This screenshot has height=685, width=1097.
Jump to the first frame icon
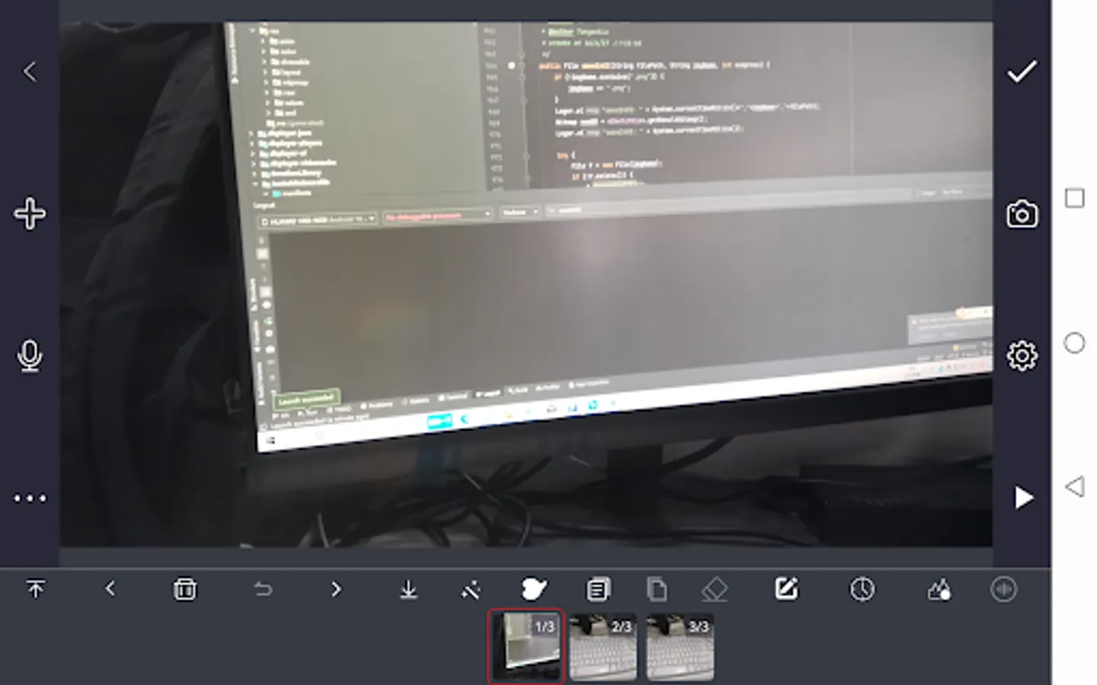tap(35, 589)
